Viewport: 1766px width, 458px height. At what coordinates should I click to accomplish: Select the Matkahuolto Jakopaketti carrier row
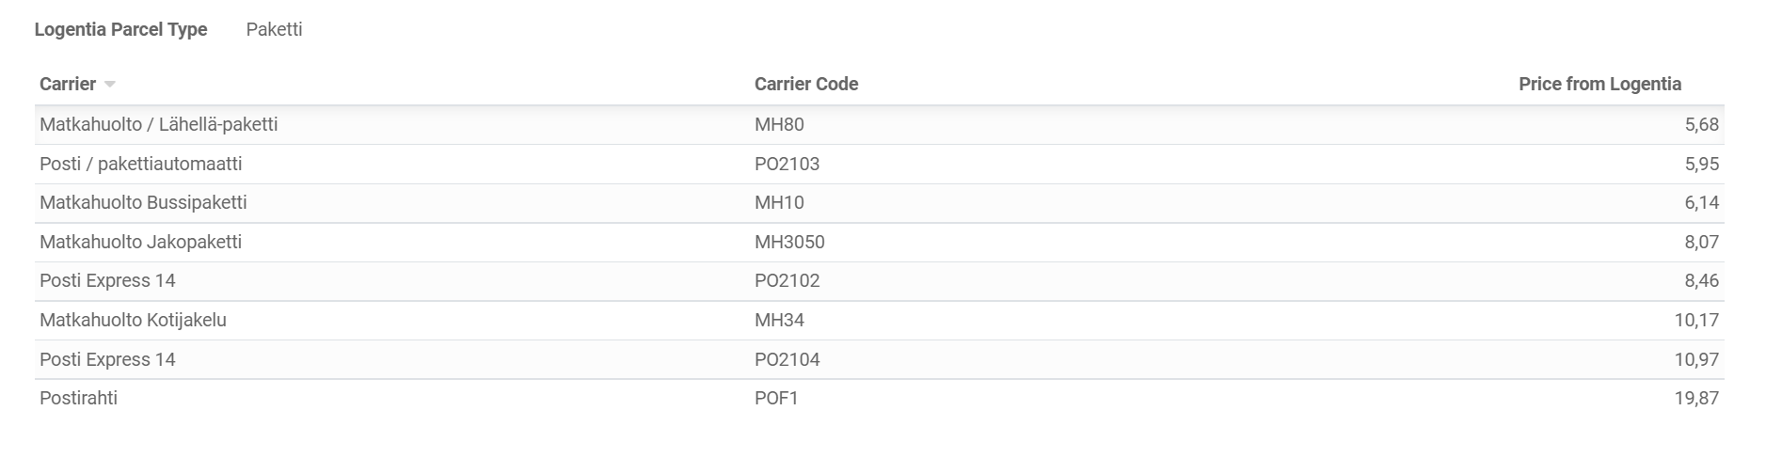(x=880, y=242)
